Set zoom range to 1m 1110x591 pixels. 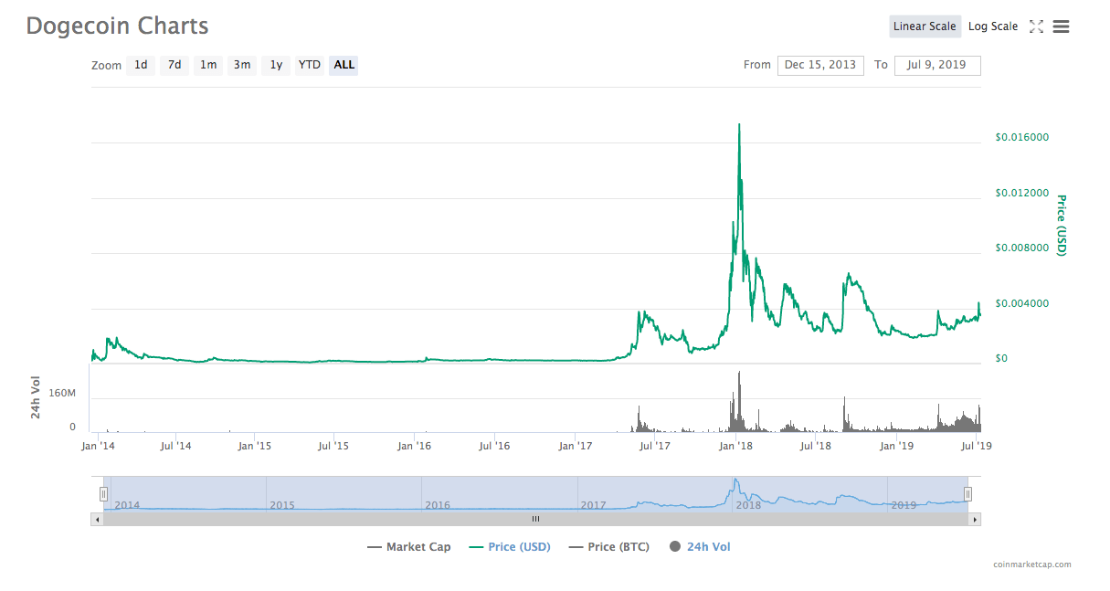pyautogui.click(x=208, y=65)
